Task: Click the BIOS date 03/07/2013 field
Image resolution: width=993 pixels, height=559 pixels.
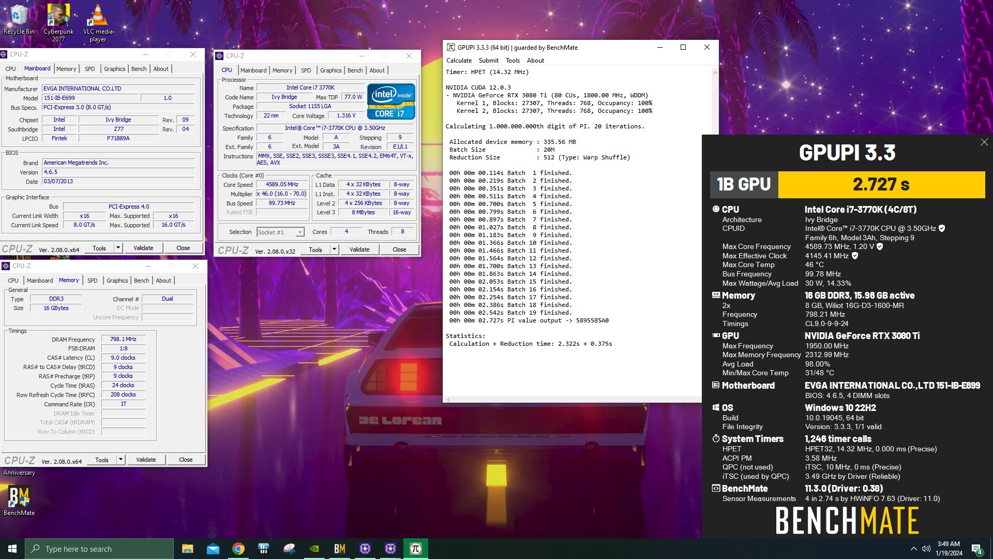Action: tap(118, 182)
